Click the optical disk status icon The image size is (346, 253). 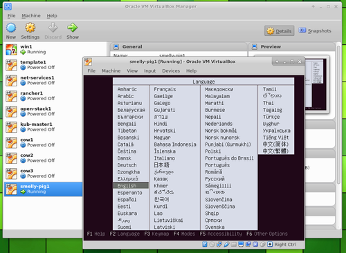point(212,244)
